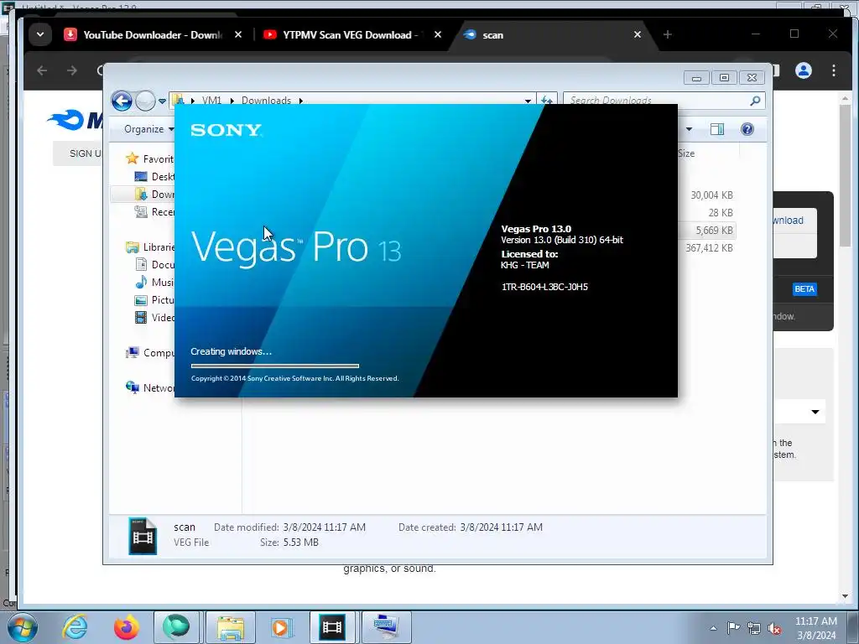Open Documents library in navigation pane
Screen dimensions: 859x644
154,264
